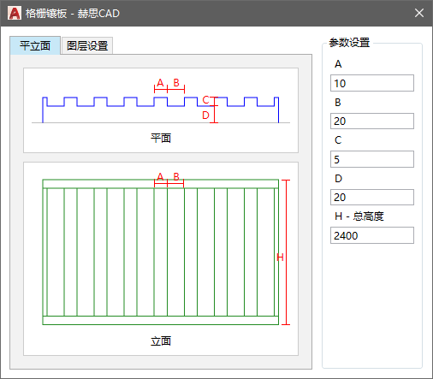The image size is (433, 379).
Task: Click the A parameter field showing 10
Action: pos(372,83)
